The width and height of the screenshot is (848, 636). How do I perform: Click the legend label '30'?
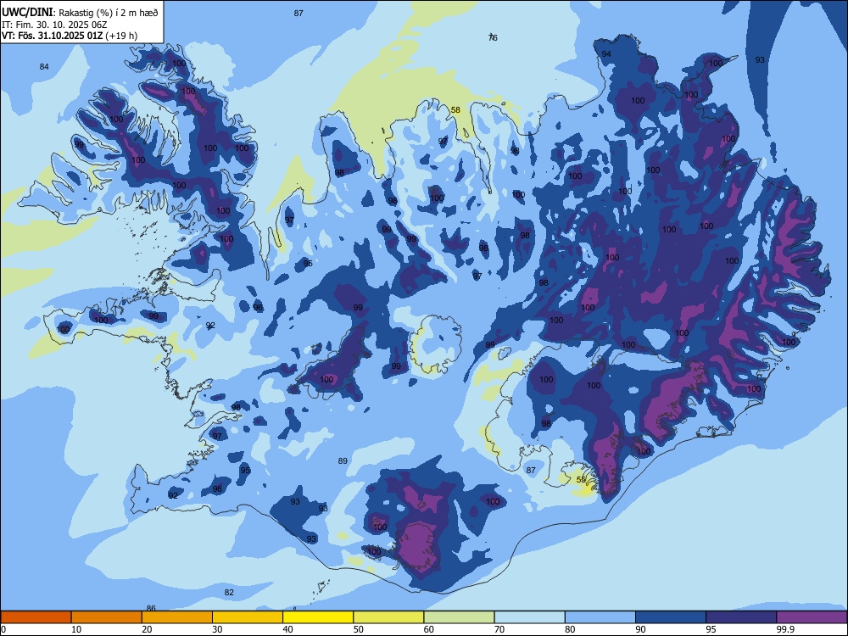[217, 629]
